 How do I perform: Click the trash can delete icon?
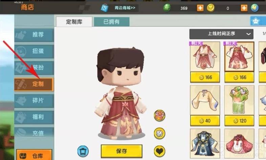point(83,151)
